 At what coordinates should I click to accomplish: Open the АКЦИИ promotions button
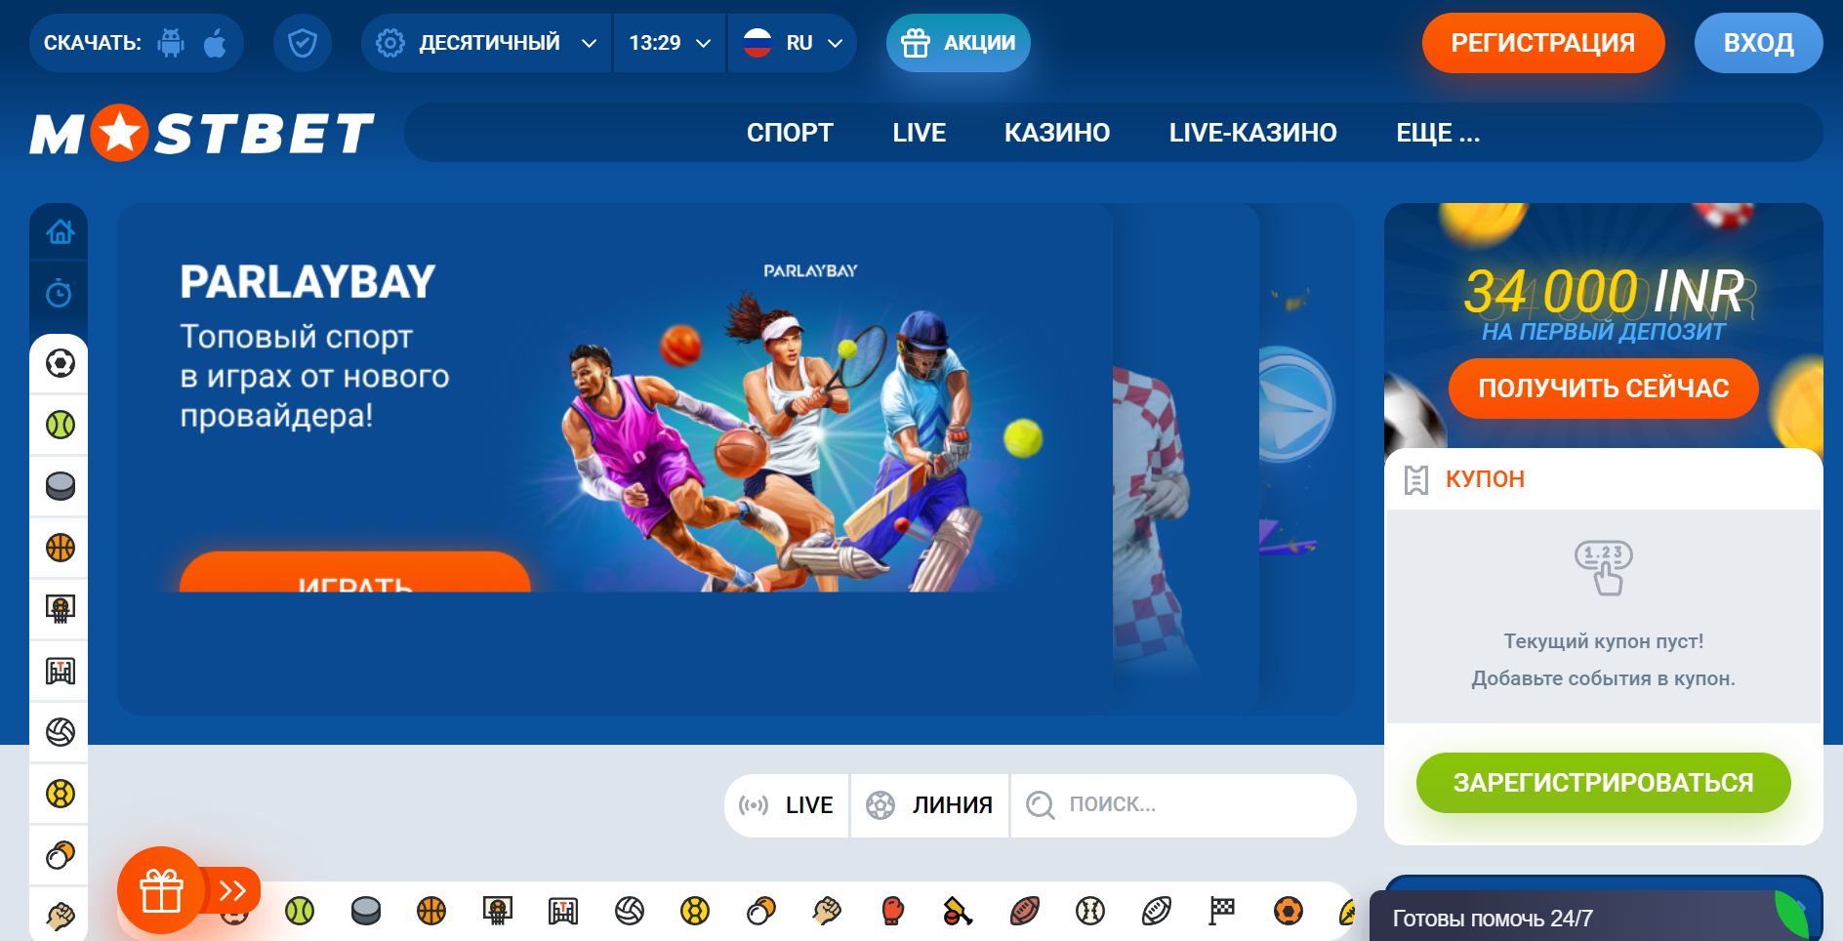point(958,43)
